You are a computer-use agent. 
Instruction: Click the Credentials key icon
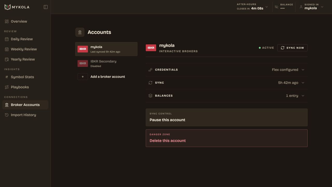coord(150,70)
